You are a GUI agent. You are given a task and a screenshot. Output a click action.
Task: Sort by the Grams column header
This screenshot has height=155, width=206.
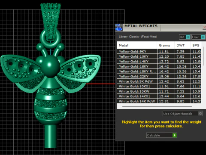click(x=166, y=45)
